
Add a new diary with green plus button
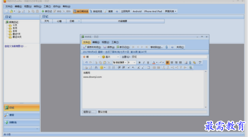(47, 11)
